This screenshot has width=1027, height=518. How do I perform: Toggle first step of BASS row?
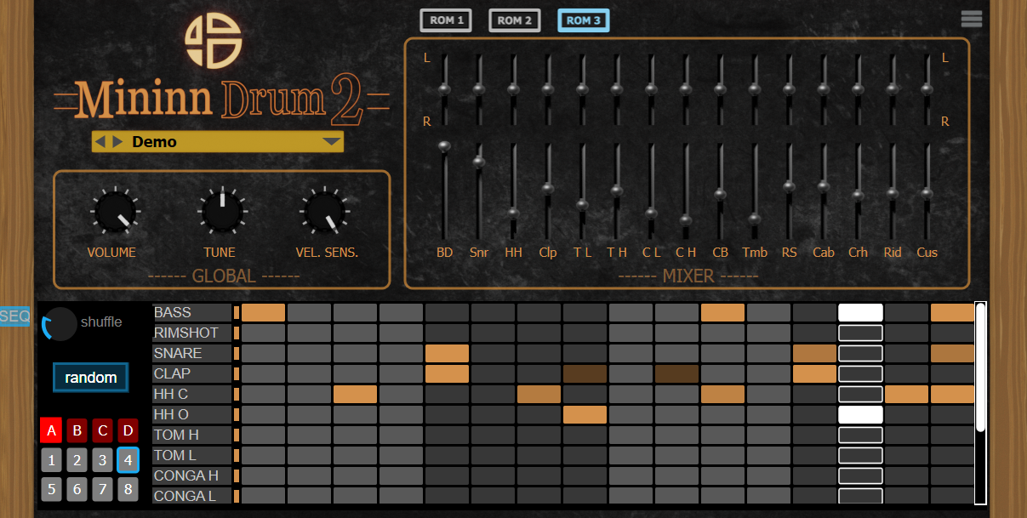(263, 312)
